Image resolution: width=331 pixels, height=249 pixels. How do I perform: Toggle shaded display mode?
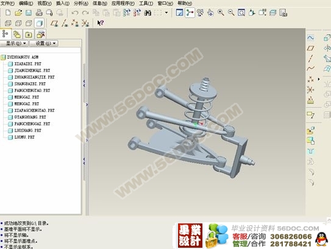coord(39,23)
